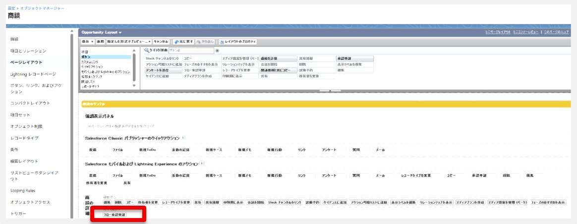Image resolution: width=577 pixels, height=224 pixels.
Task: Open Lightning レコードページ in the sidebar
Action: (x=33, y=74)
